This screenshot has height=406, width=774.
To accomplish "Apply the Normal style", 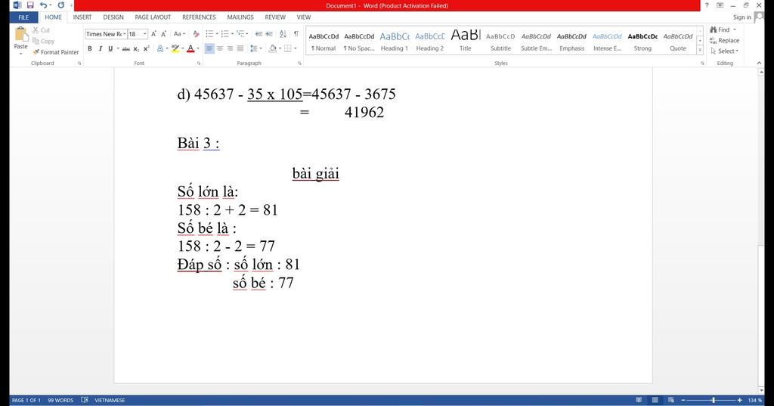I will click(x=324, y=42).
